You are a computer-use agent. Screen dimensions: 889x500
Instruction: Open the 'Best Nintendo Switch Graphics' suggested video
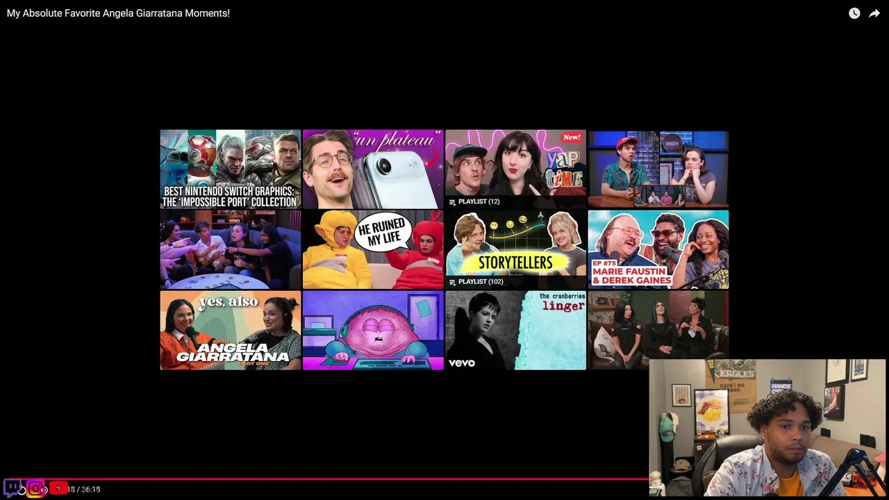[x=231, y=169]
